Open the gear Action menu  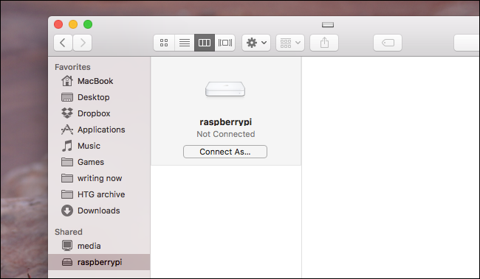click(x=256, y=43)
